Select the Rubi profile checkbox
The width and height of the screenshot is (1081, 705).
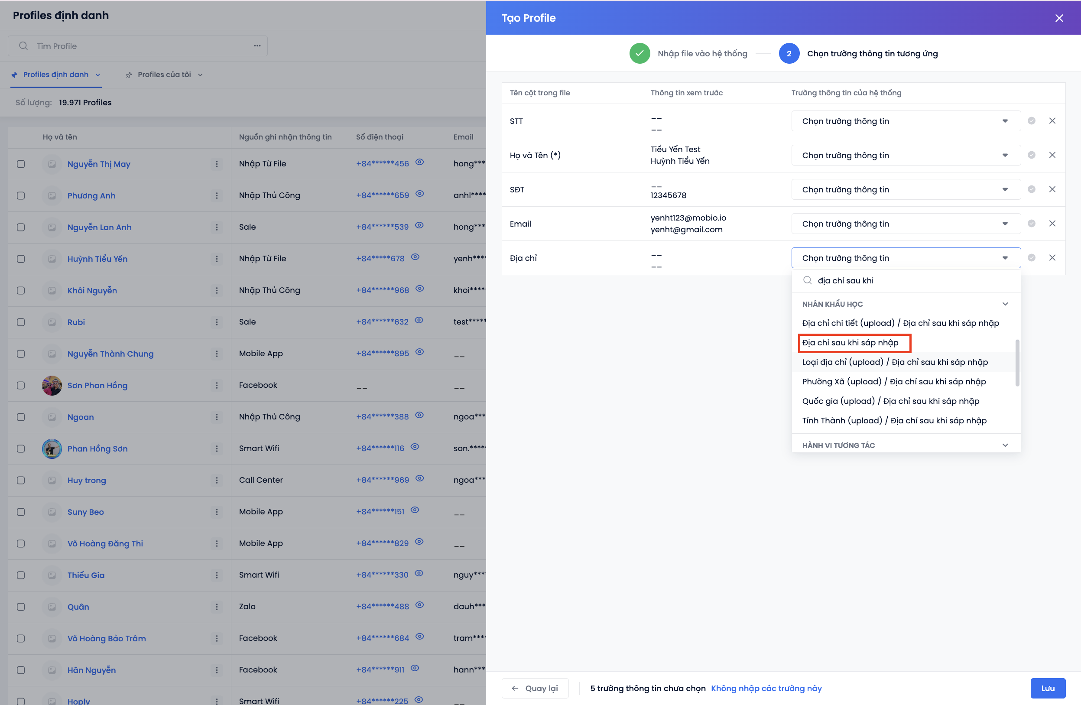click(x=21, y=322)
